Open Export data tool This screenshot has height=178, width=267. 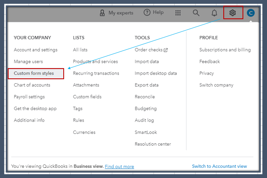pyautogui.click(x=147, y=85)
